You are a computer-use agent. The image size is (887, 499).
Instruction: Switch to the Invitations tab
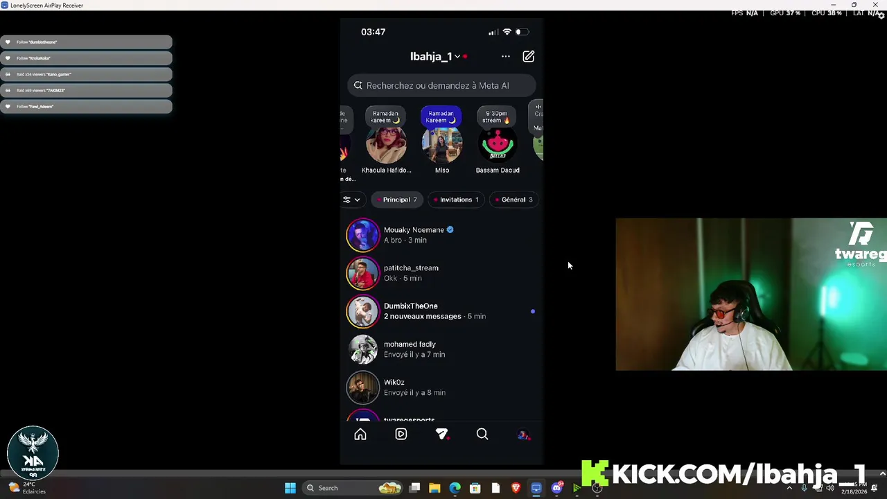pos(456,200)
